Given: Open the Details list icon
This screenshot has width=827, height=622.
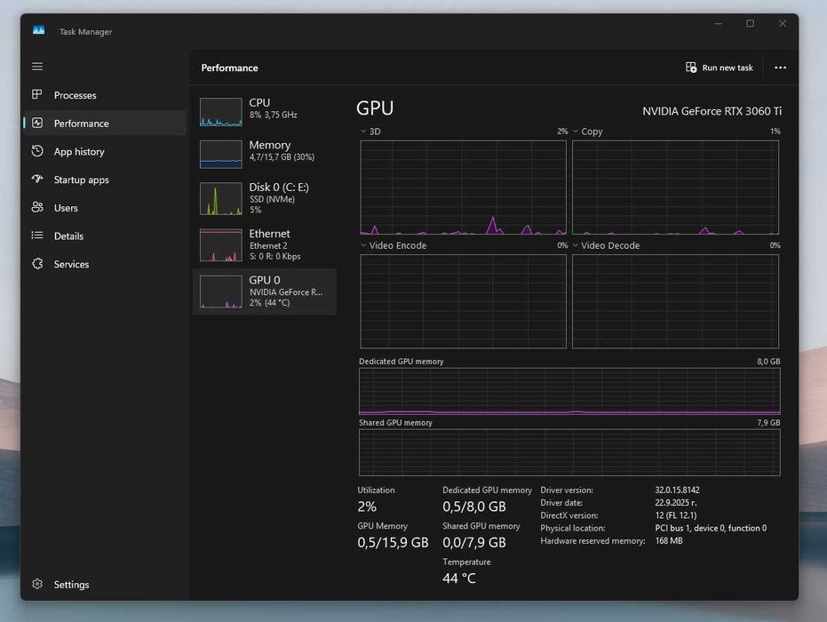Looking at the screenshot, I should (x=37, y=235).
